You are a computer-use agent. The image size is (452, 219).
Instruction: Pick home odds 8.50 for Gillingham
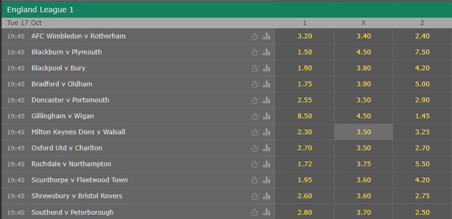click(x=305, y=116)
